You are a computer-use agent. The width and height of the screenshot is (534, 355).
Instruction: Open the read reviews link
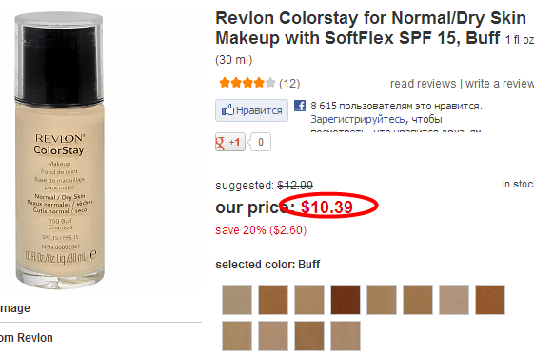[x=423, y=84]
